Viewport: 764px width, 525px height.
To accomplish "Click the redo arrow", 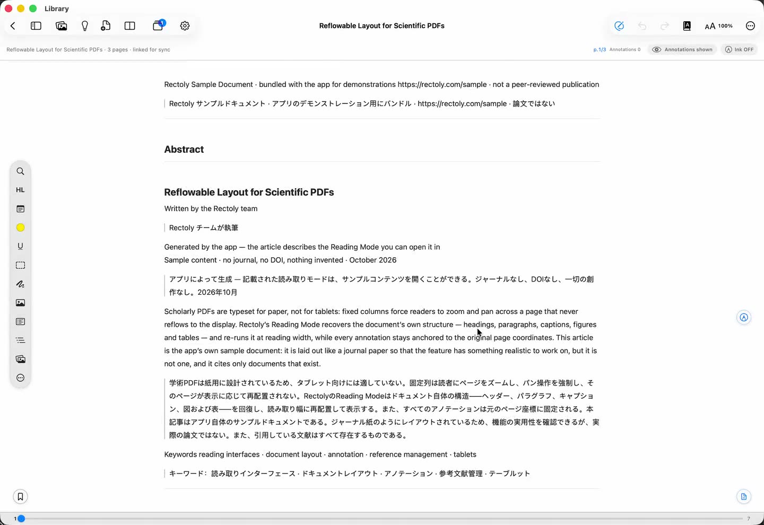I will 664,25.
